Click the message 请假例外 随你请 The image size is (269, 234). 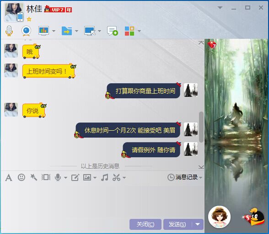pyautogui.click(x=151, y=150)
